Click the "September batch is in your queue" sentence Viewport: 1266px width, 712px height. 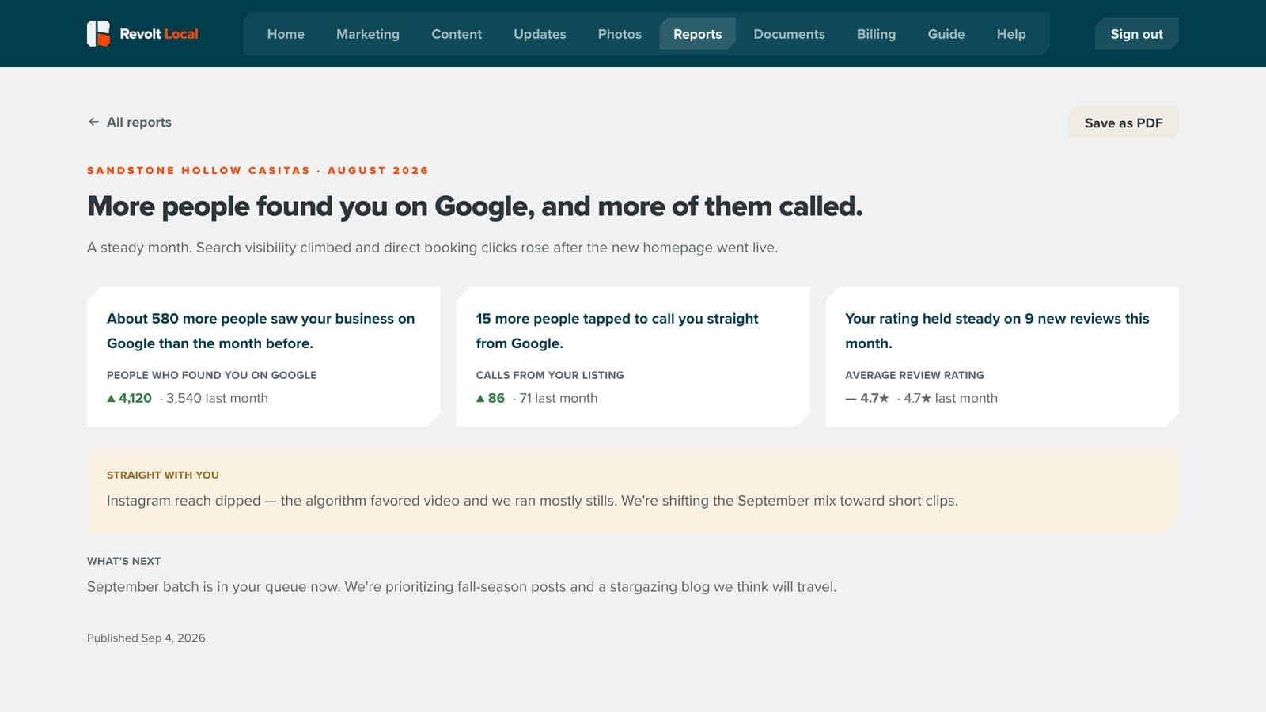461,587
